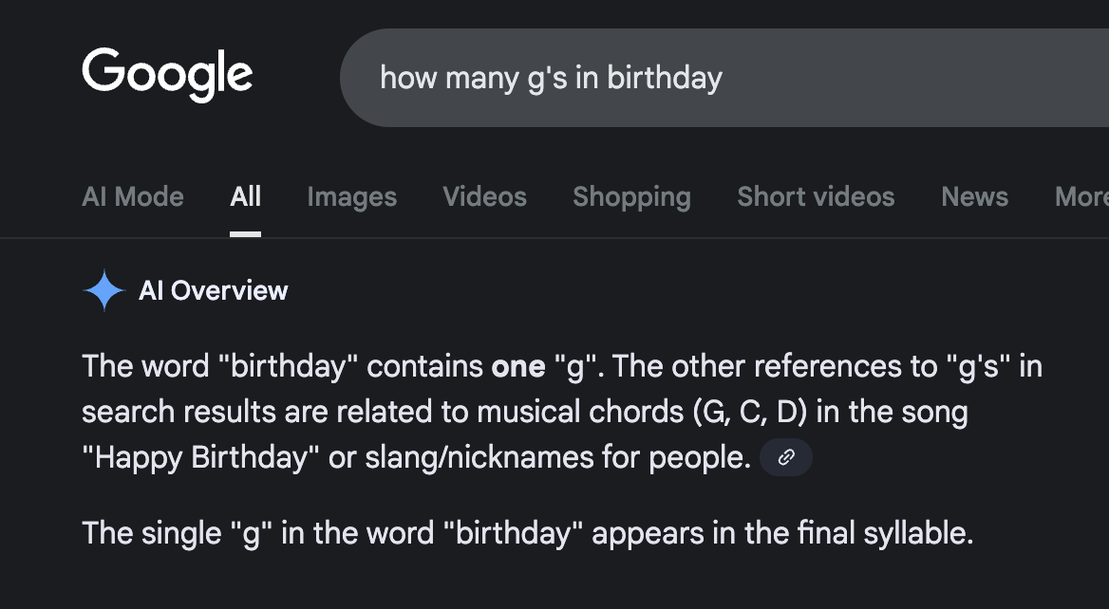The height and width of the screenshot is (609, 1109).
Task: Click the blue AI Overview sparkle icon
Action: pos(104,290)
